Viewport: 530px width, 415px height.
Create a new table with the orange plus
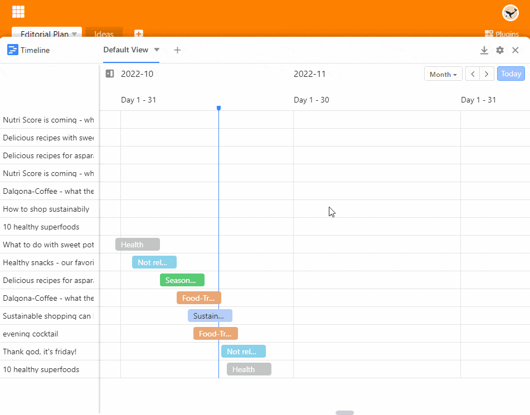pyautogui.click(x=138, y=34)
